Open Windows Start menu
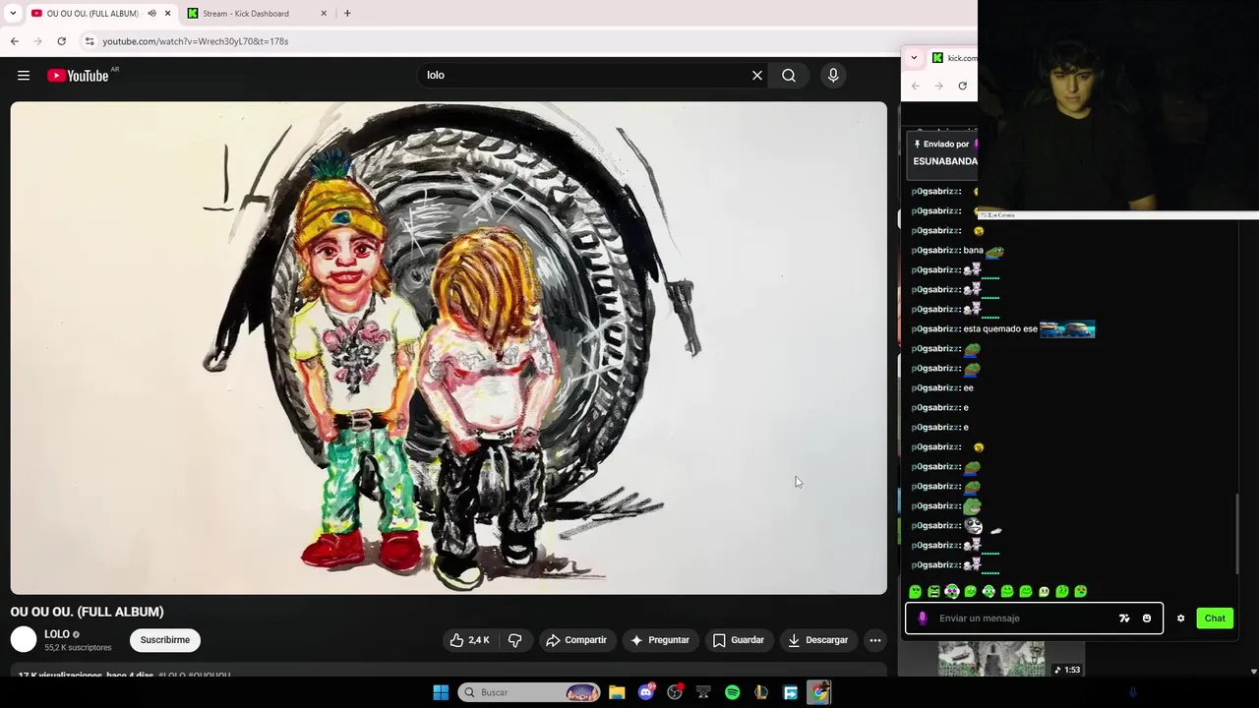 pos(441,692)
